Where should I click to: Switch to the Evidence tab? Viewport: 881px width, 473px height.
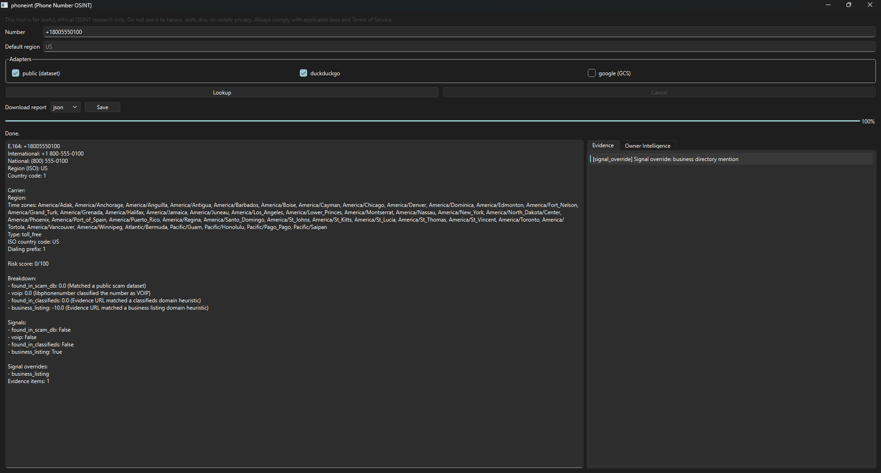(603, 145)
